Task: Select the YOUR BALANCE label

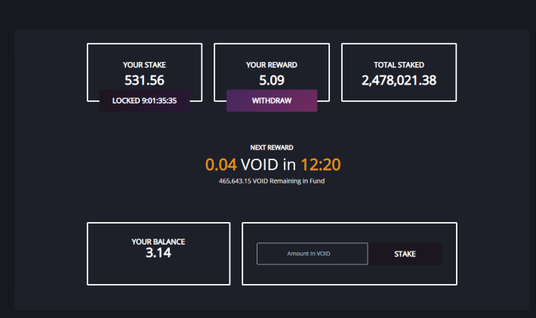Action: 159,242
